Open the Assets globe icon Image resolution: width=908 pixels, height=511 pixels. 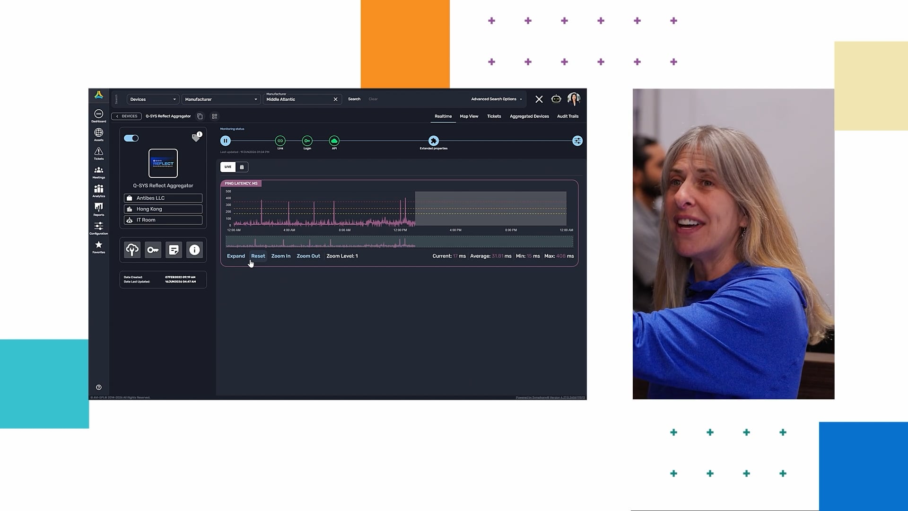coord(98,134)
